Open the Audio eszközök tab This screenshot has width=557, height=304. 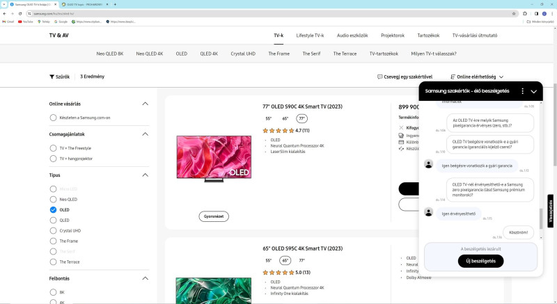(352, 35)
